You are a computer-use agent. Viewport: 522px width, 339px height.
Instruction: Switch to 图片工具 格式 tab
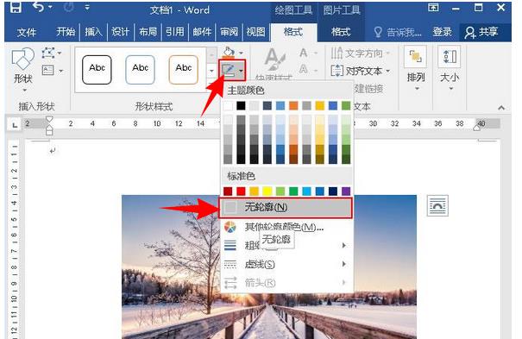pos(341,32)
